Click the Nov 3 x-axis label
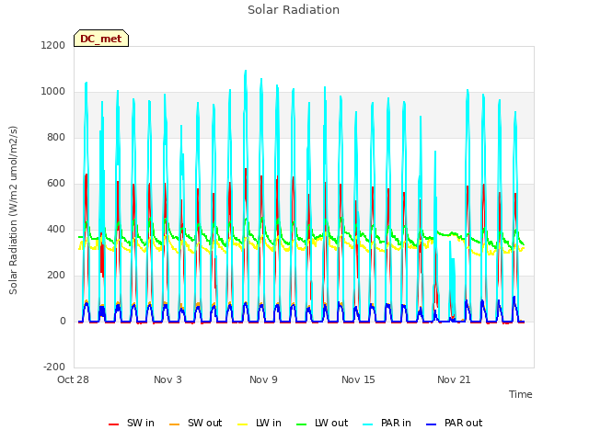Screen dimensions: 589x441 [x=167, y=379]
